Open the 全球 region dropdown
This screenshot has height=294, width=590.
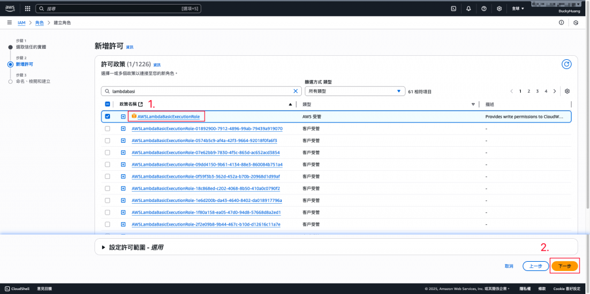coord(518,8)
